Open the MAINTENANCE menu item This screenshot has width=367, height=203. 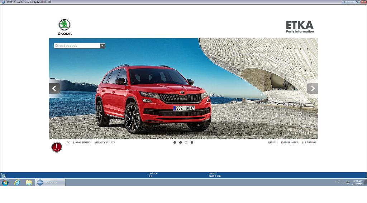290,142
